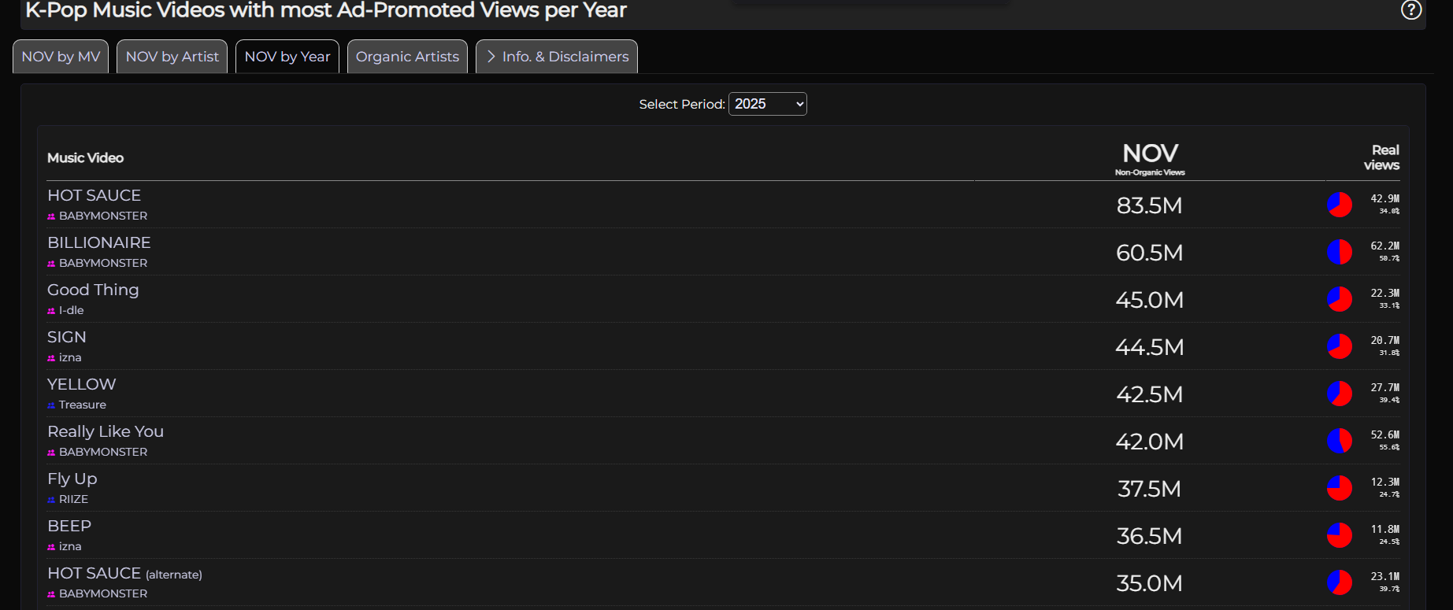1453x610 pixels.
Task: Click the group icon beside izna under SIGN
Action: [51, 358]
